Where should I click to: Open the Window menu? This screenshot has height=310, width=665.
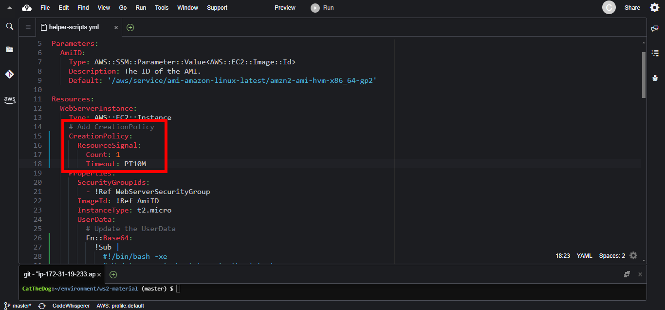(x=187, y=8)
